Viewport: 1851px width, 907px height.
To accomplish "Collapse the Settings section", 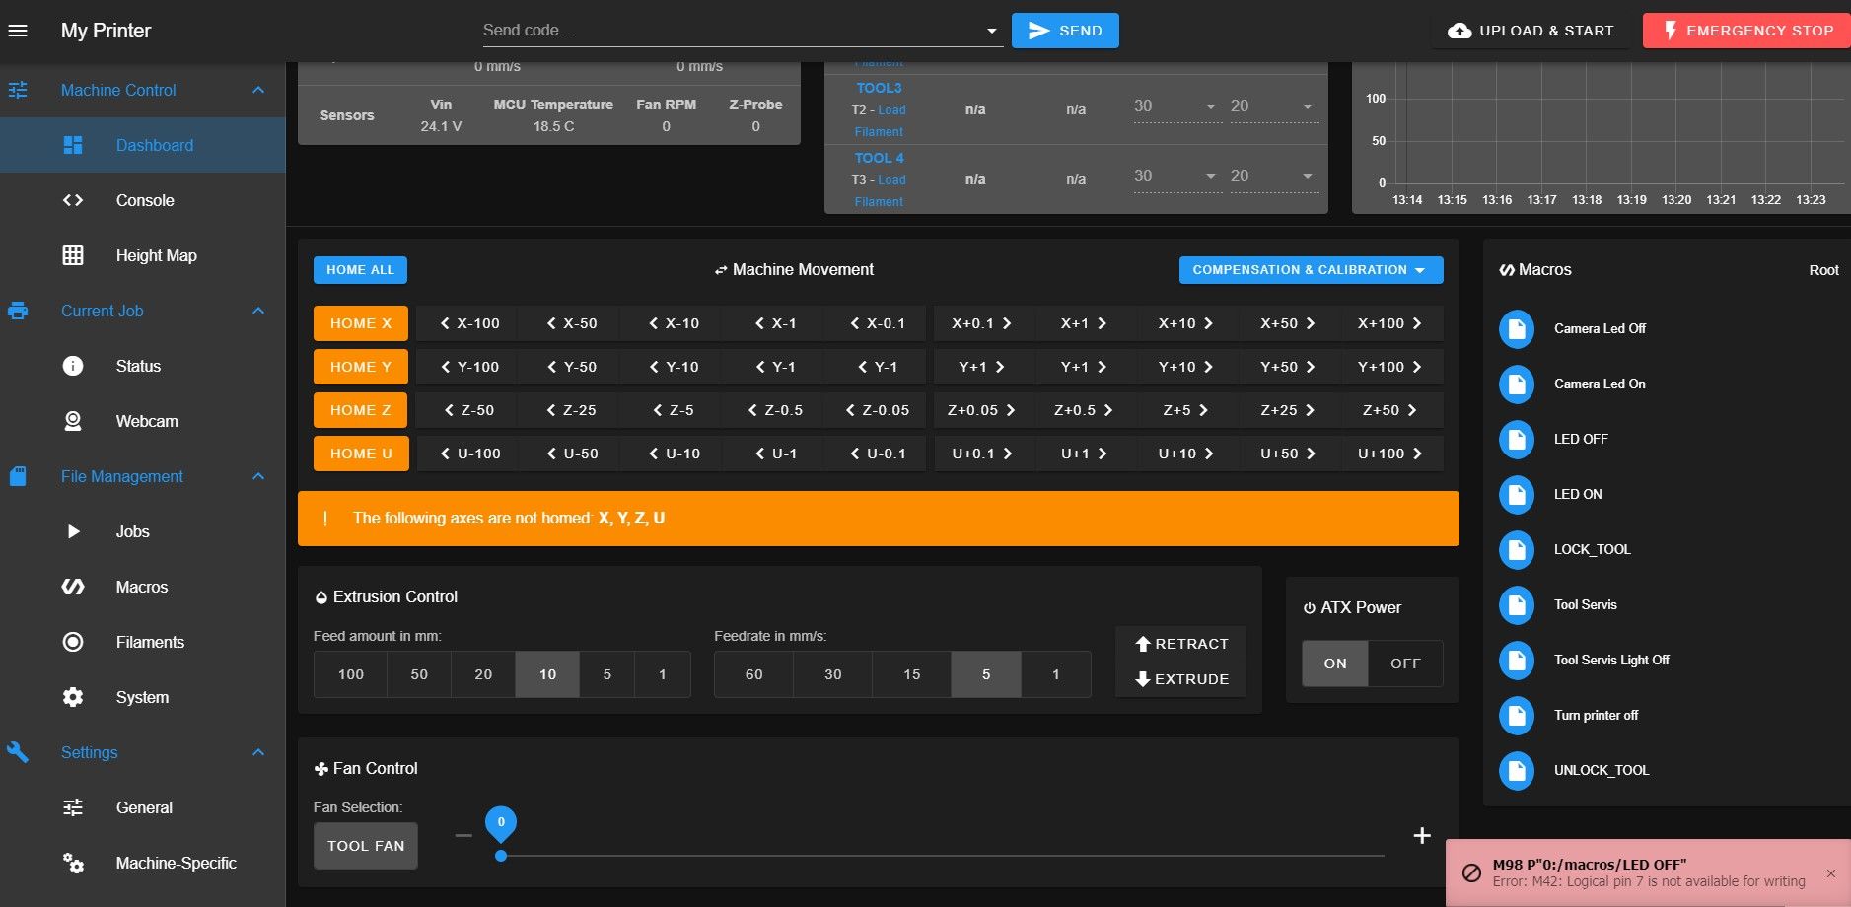I will click(x=258, y=752).
